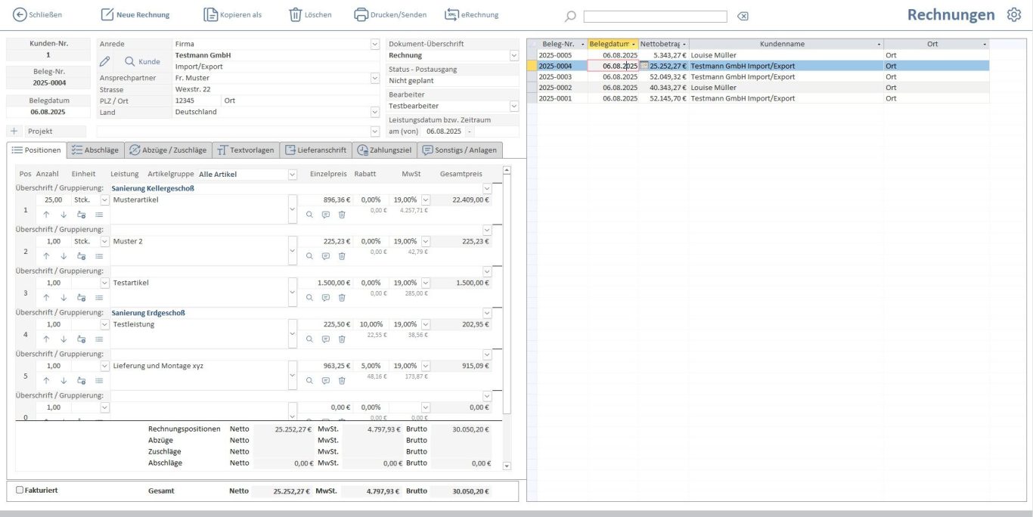Delete position 1 Musterartikel with trash icon
The image size is (1033, 517).
(342, 215)
